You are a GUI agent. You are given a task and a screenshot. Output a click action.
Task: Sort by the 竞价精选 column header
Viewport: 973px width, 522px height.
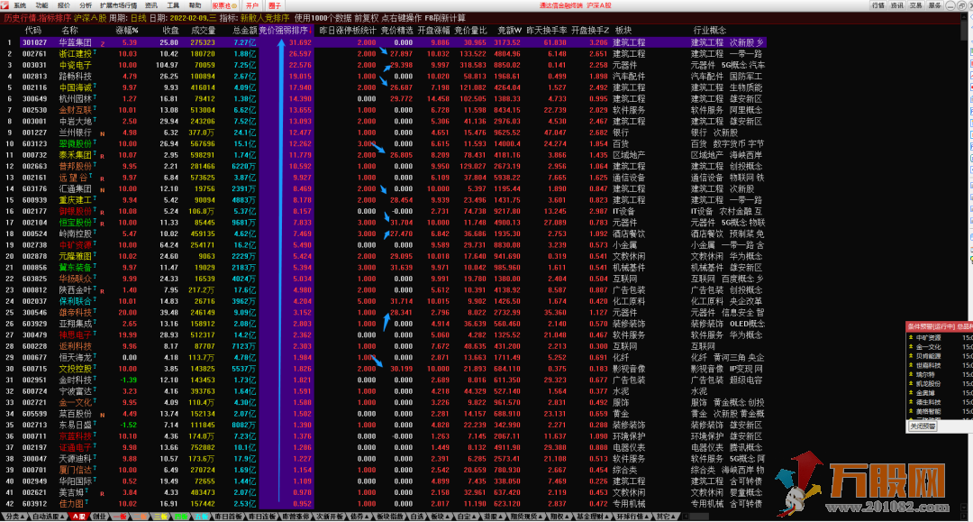(x=396, y=30)
